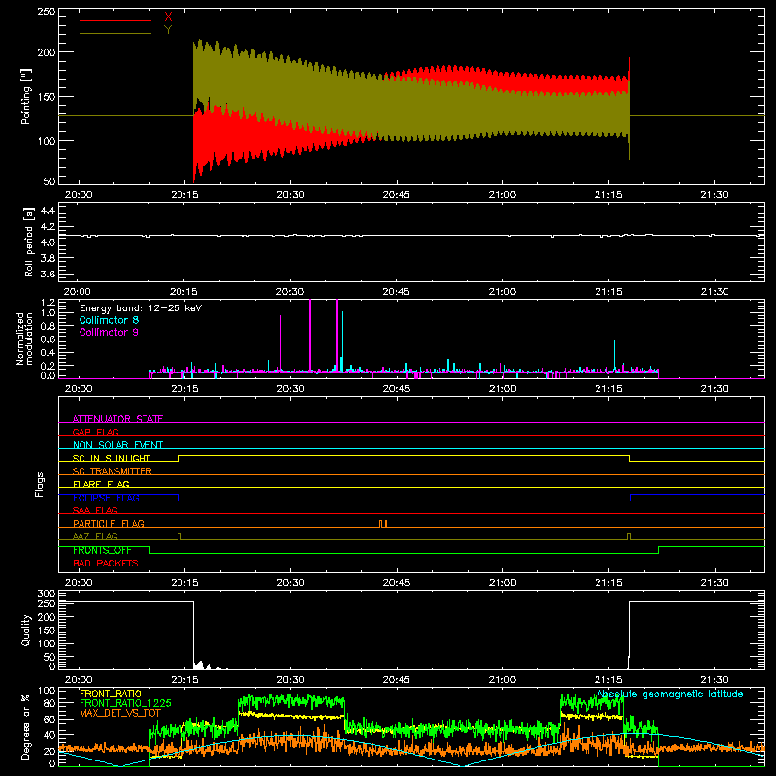Click the 20:30 tick label under Roll period plot
776x776 pixels.
tap(290, 292)
